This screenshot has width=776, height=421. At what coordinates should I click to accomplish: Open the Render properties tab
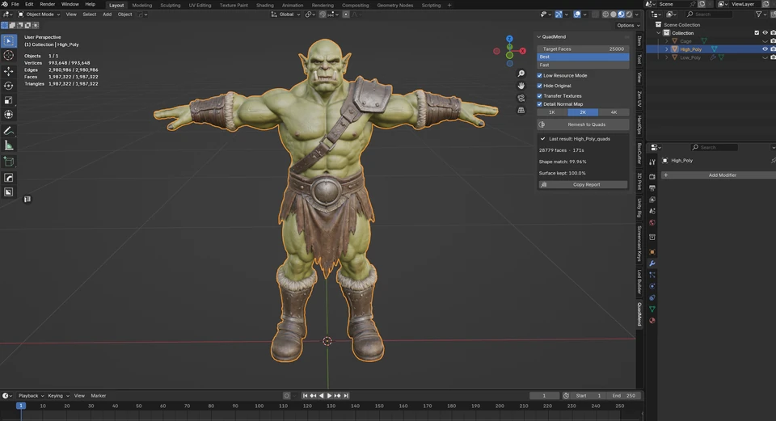[x=652, y=177]
